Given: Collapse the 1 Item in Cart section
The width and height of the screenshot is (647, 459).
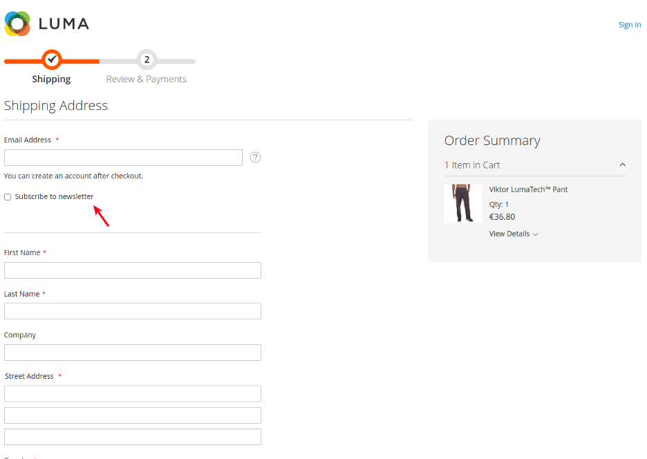Looking at the screenshot, I should point(622,165).
